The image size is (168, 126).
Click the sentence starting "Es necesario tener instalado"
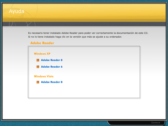pos(88,33)
